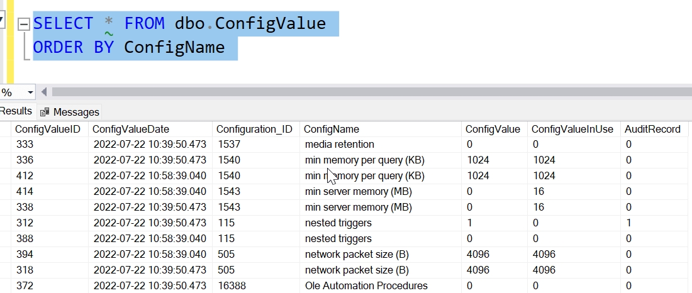This screenshot has width=692, height=293.
Task: Open the zoom percentage dropdown
Action: pos(31,92)
